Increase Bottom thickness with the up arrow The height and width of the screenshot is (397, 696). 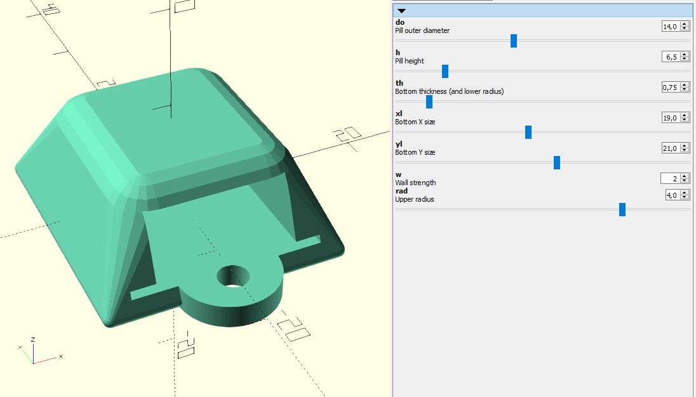[685, 85]
